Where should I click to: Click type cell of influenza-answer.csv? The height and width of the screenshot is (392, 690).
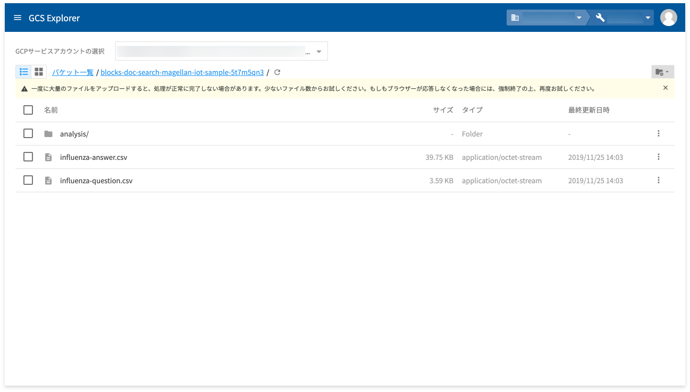tap(502, 157)
